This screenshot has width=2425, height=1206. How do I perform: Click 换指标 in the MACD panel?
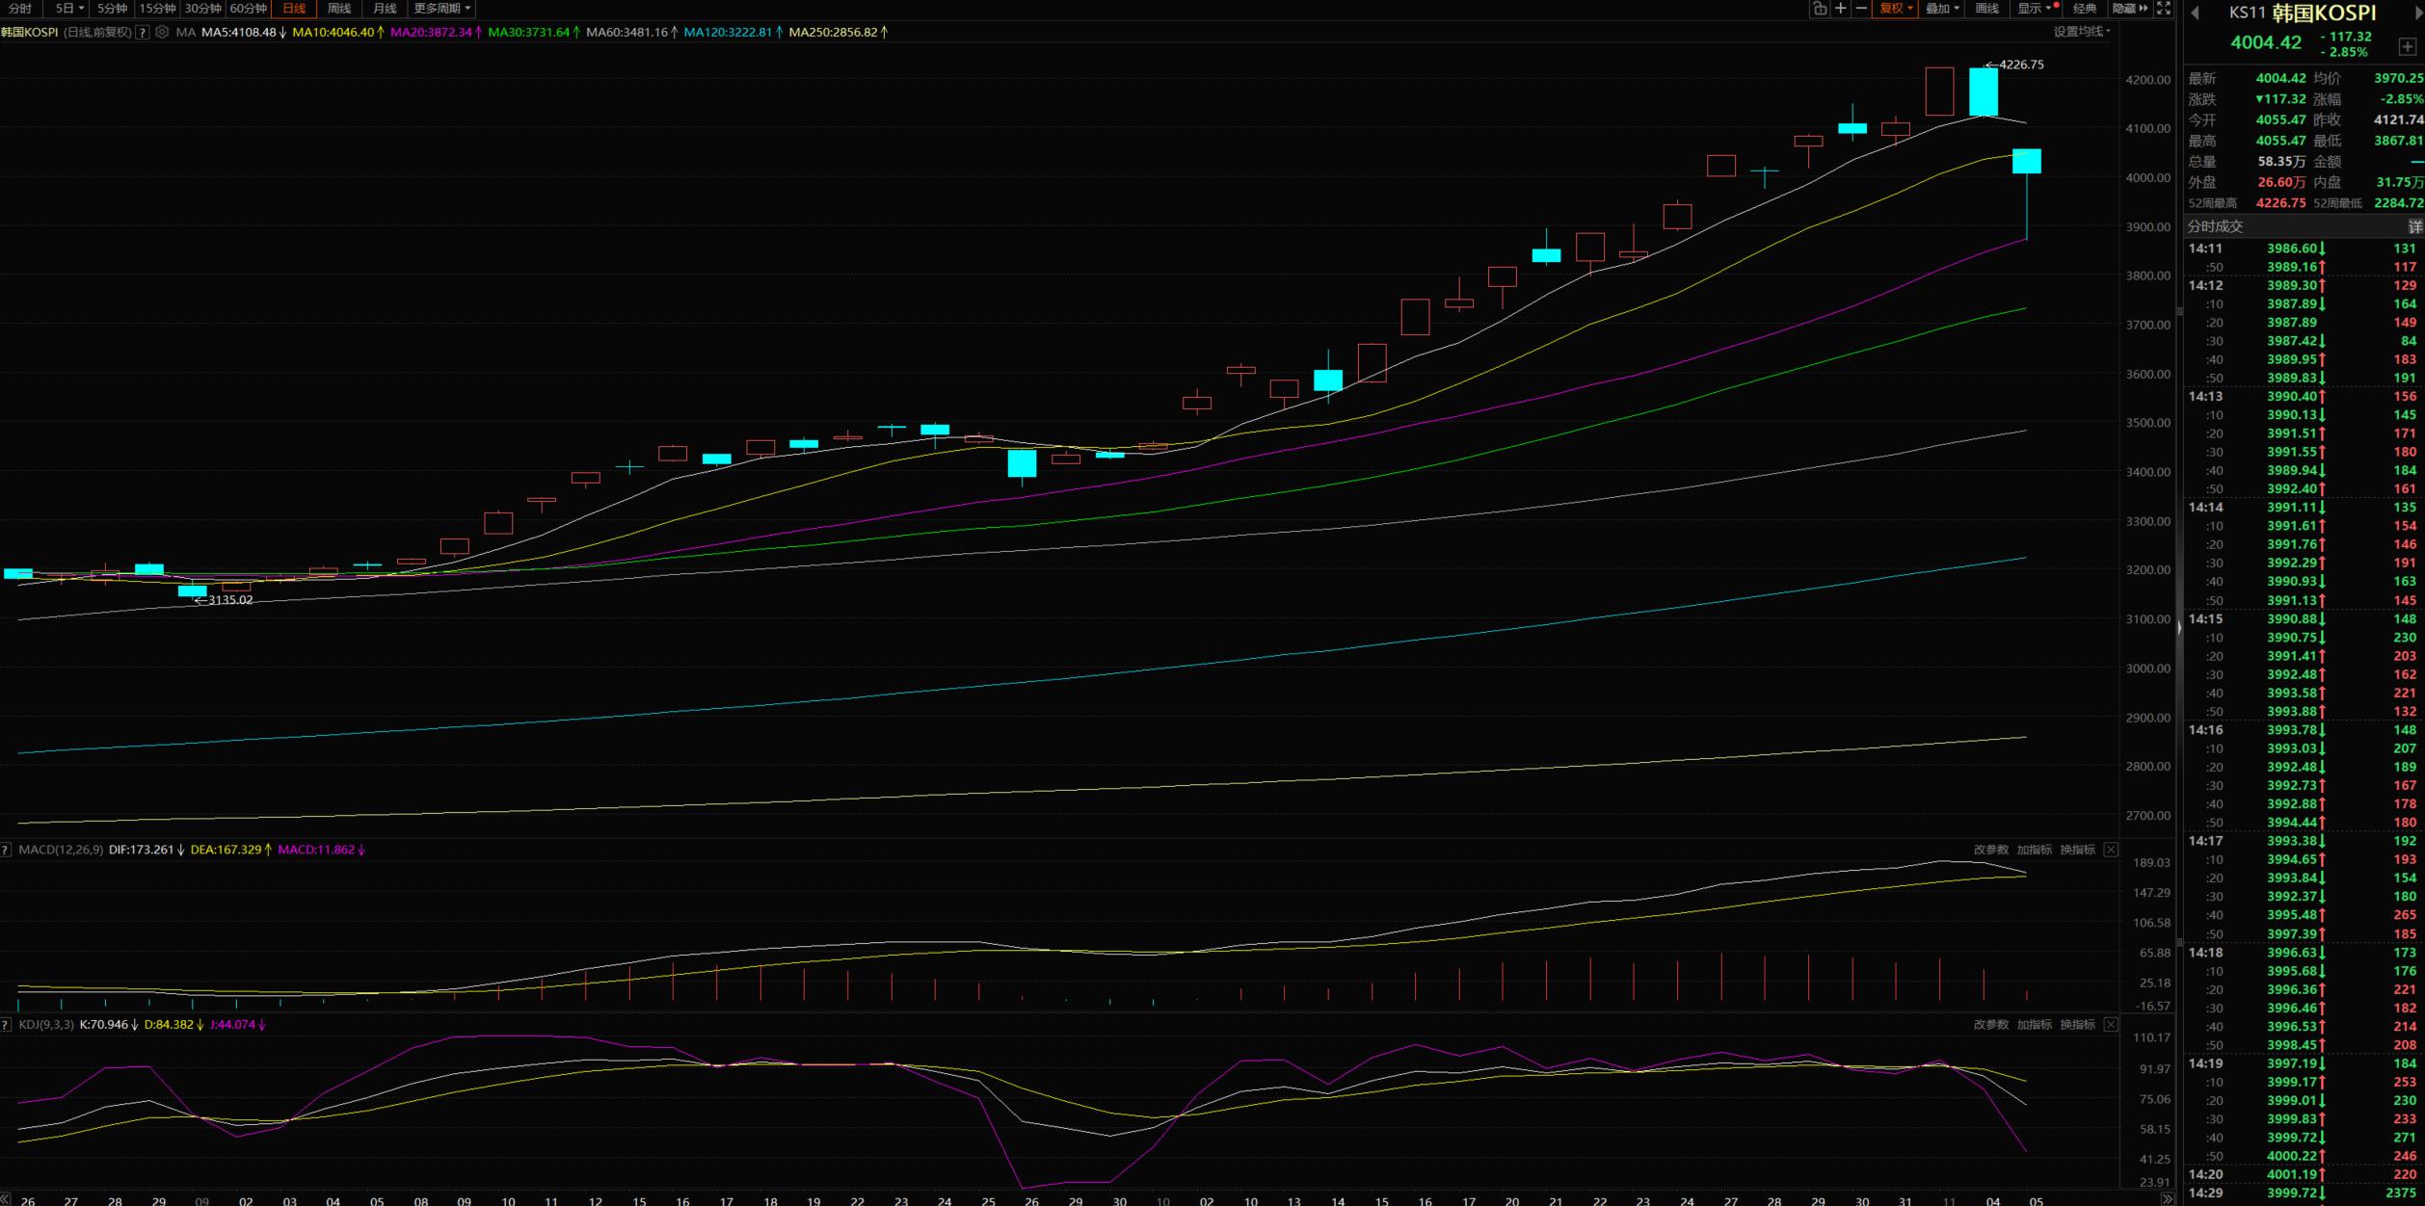(x=2077, y=850)
